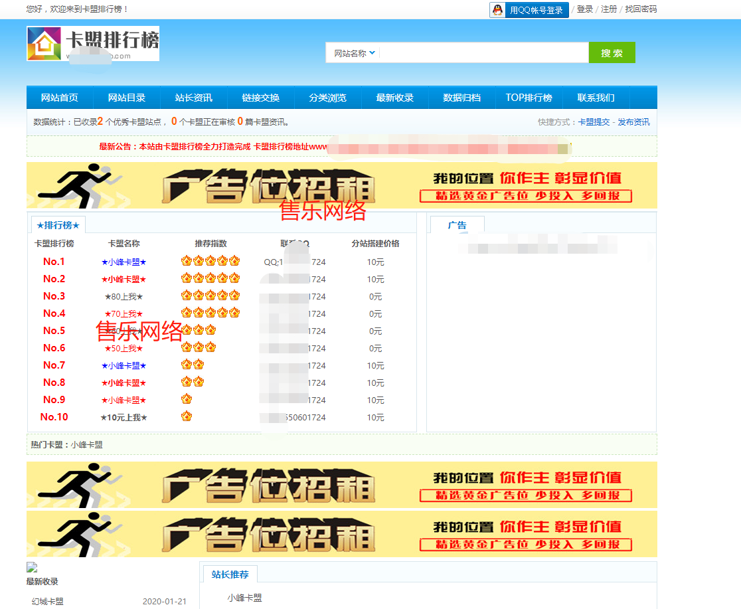Click the 分站搭建价格 column header
The image size is (741, 609).
pos(376,244)
